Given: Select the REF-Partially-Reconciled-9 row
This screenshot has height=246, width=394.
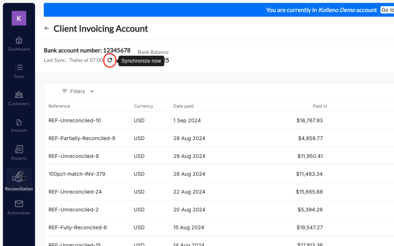Looking at the screenshot, I should [x=82, y=138].
